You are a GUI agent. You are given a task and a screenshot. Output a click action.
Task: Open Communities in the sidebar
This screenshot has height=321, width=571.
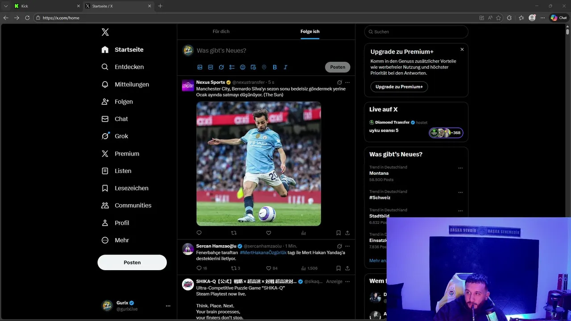126,206
